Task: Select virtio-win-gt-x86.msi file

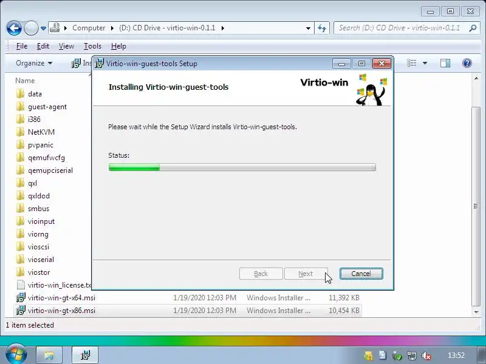Action: click(x=61, y=311)
